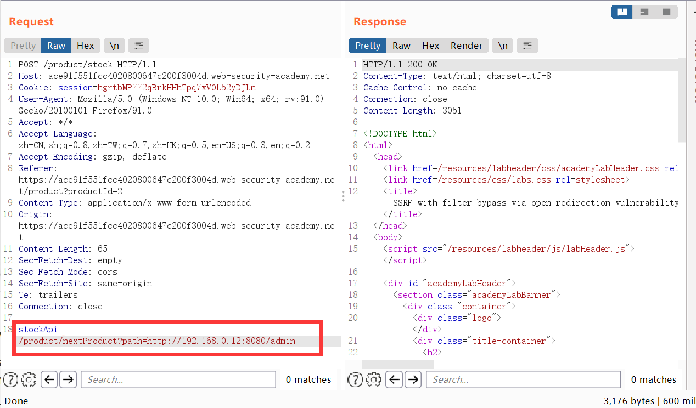This screenshot has width=696, height=408.
Task: Click 'Content-Type: application/x-www-form-urlencoded' header
Action: pos(134,203)
